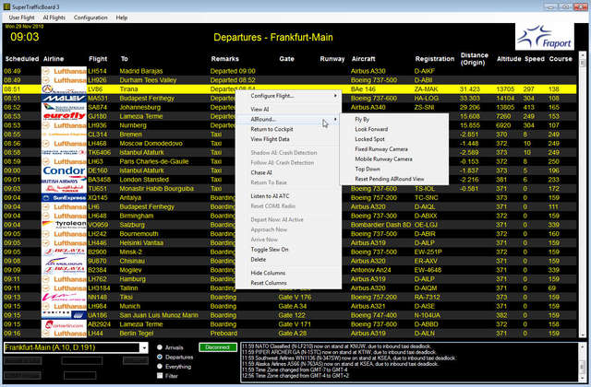The width and height of the screenshot is (591, 387).
Task: Click the LH514 Madrid Barajas row
Action: (x=289, y=71)
